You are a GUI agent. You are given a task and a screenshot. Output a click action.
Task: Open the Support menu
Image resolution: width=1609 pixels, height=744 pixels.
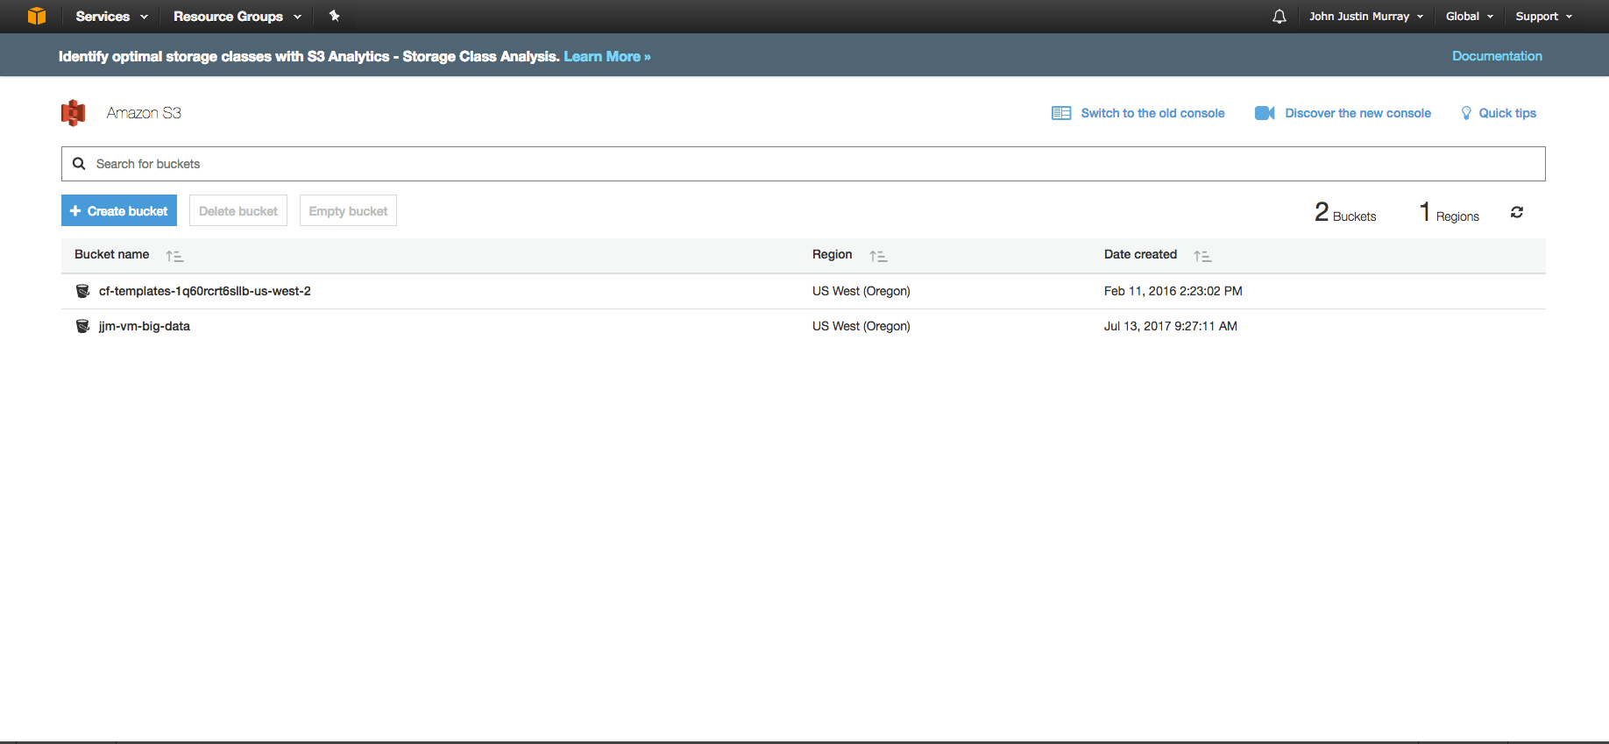coord(1543,17)
